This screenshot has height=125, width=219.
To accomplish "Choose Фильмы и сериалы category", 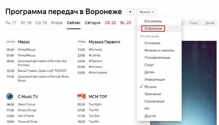I will coord(159,50).
